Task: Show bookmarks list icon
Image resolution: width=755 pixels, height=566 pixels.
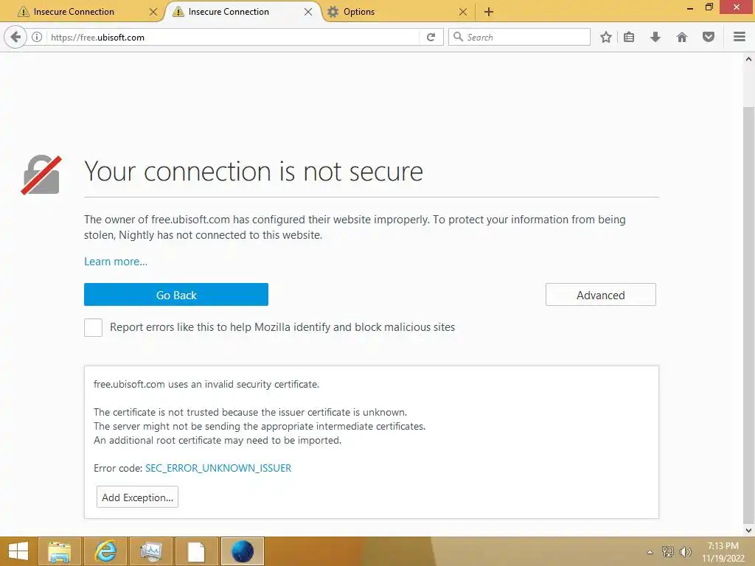Action: click(x=629, y=37)
